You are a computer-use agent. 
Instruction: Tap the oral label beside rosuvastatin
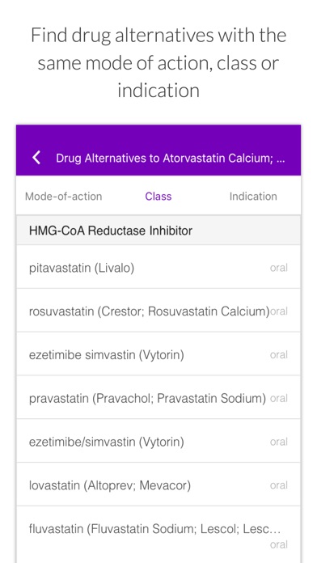279,311
